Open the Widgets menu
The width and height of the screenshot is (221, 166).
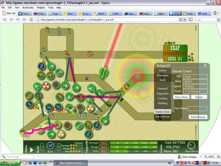pyautogui.click(x=41, y=8)
